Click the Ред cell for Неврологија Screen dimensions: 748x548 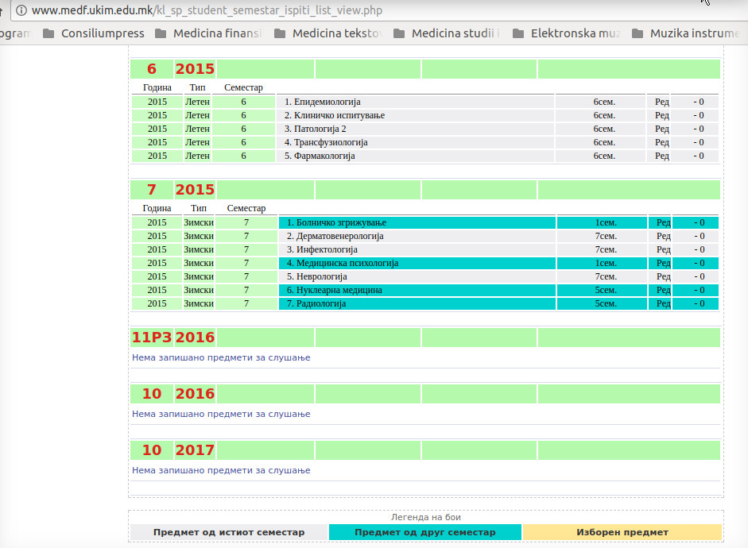[660, 276]
